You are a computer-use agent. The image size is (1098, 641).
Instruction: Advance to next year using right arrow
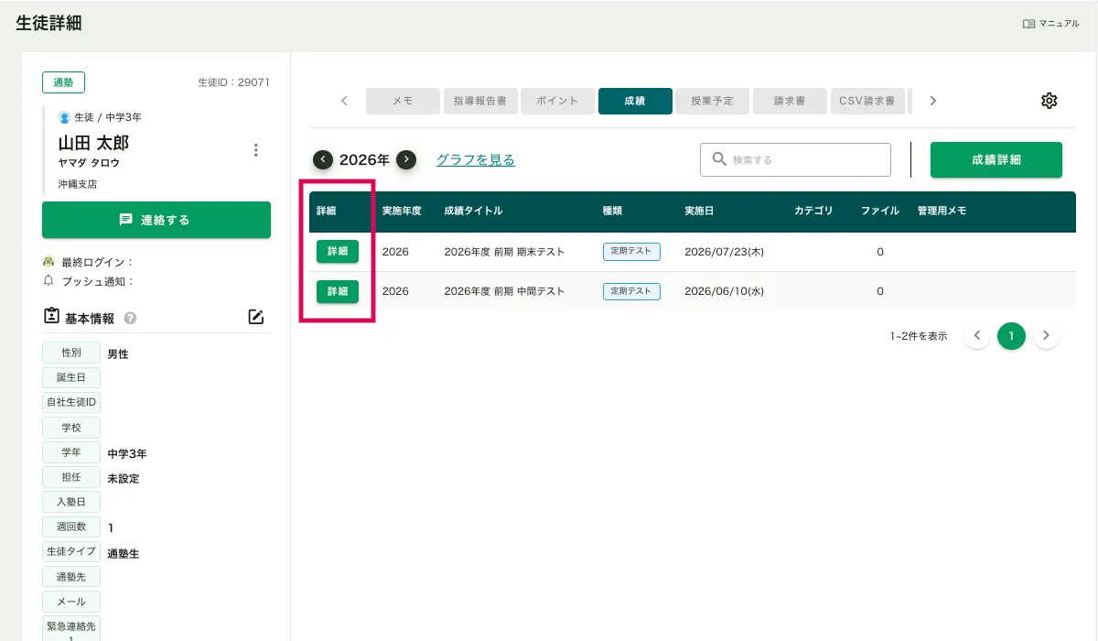point(406,159)
